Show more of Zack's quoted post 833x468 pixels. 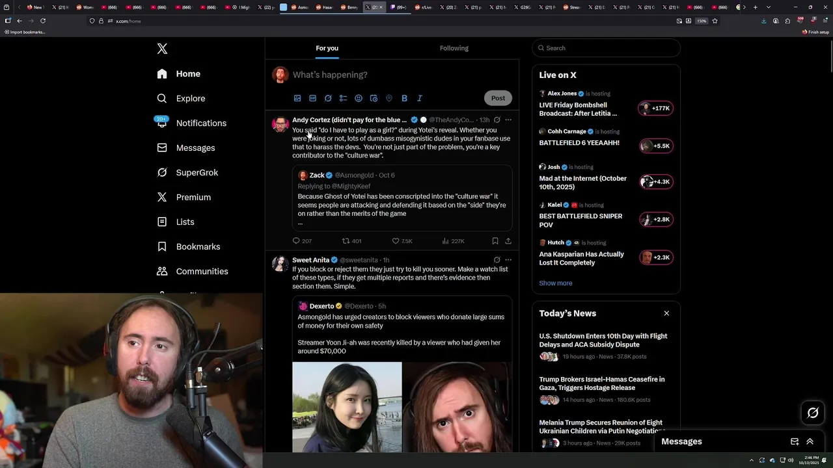click(300, 223)
